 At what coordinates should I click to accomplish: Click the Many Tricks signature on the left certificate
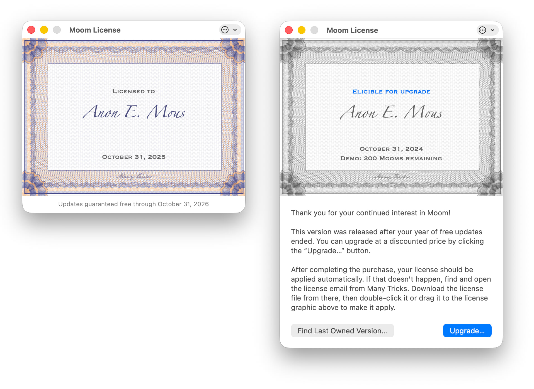[x=134, y=177]
